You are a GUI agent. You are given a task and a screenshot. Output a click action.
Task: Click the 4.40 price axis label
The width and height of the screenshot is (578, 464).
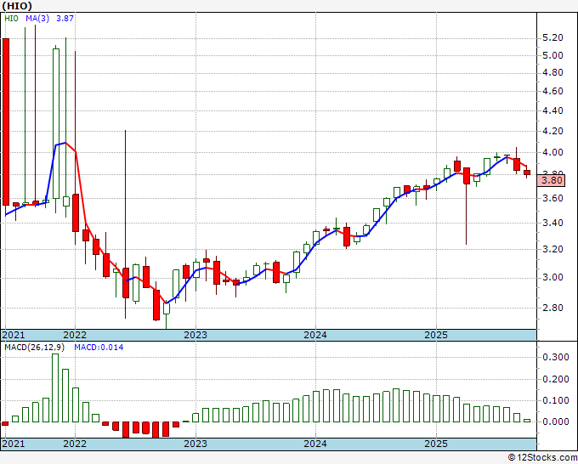552,110
